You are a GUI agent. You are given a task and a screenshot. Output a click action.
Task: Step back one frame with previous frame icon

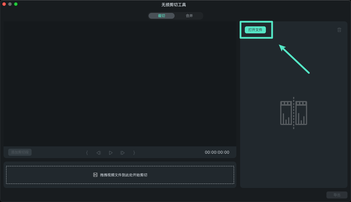(99, 153)
